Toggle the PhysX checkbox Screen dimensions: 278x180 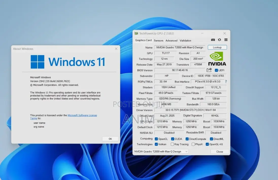click(x=193, y=144)
